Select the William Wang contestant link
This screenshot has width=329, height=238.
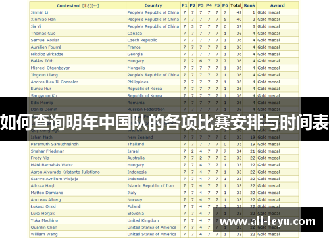[44, 234]
